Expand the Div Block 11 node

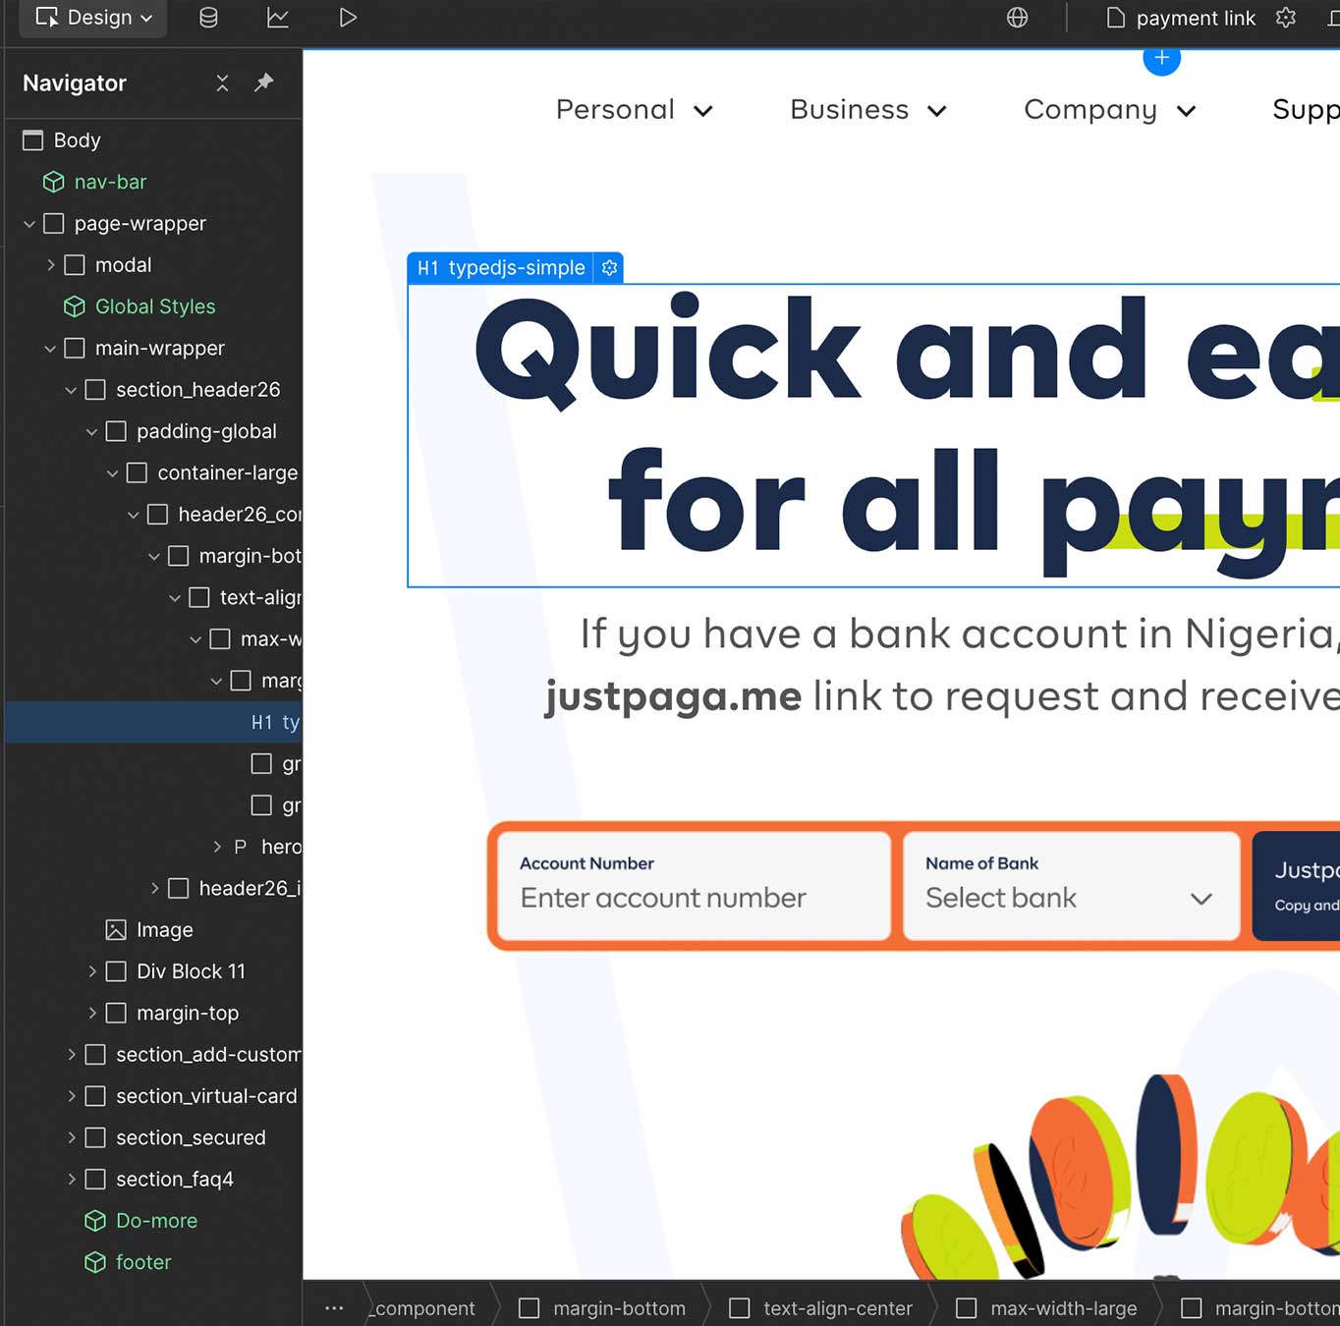pos(92,971)
